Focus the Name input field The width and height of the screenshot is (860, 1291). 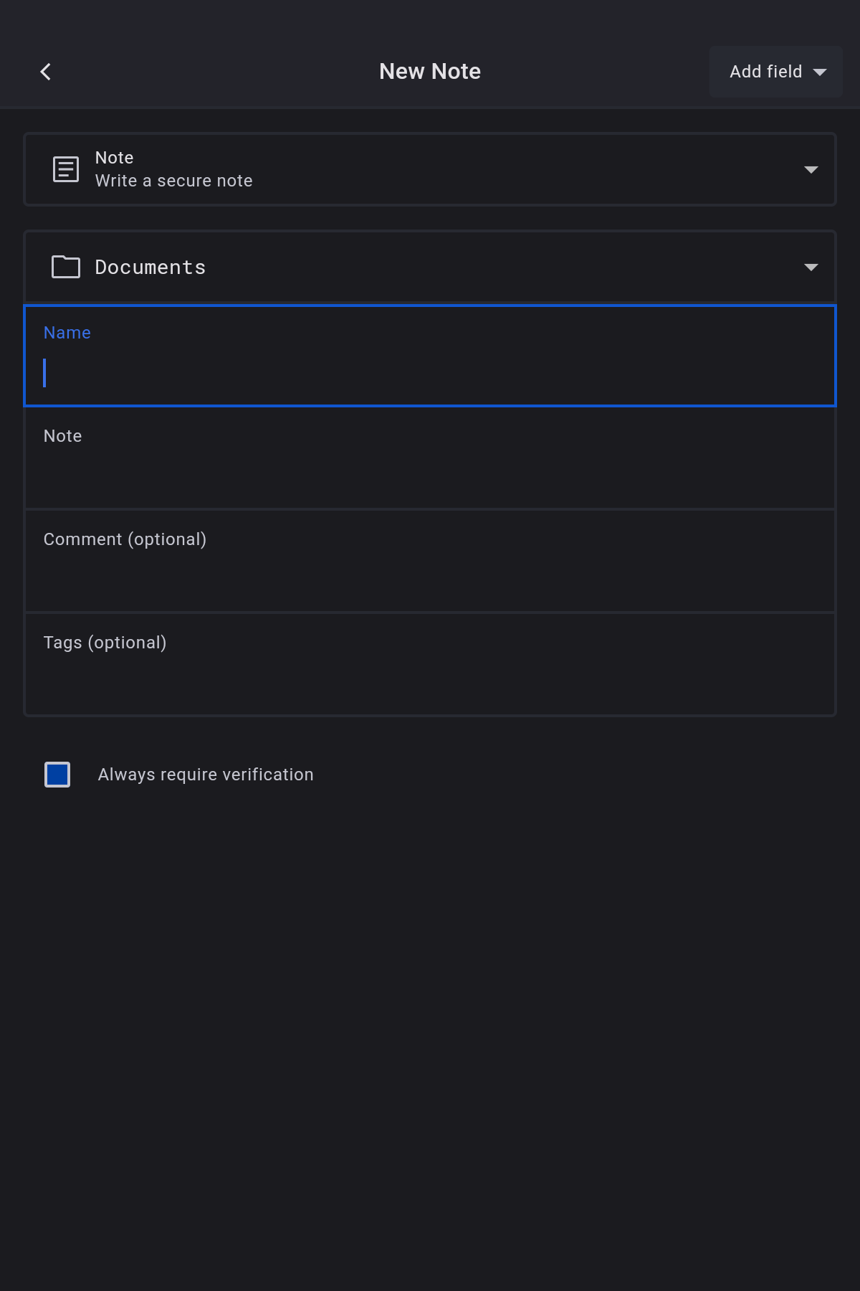pyautogui.click(x=430, y=373)
